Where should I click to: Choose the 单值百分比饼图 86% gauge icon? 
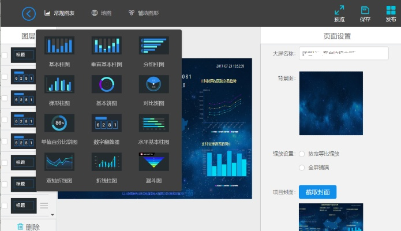(59, 123)
